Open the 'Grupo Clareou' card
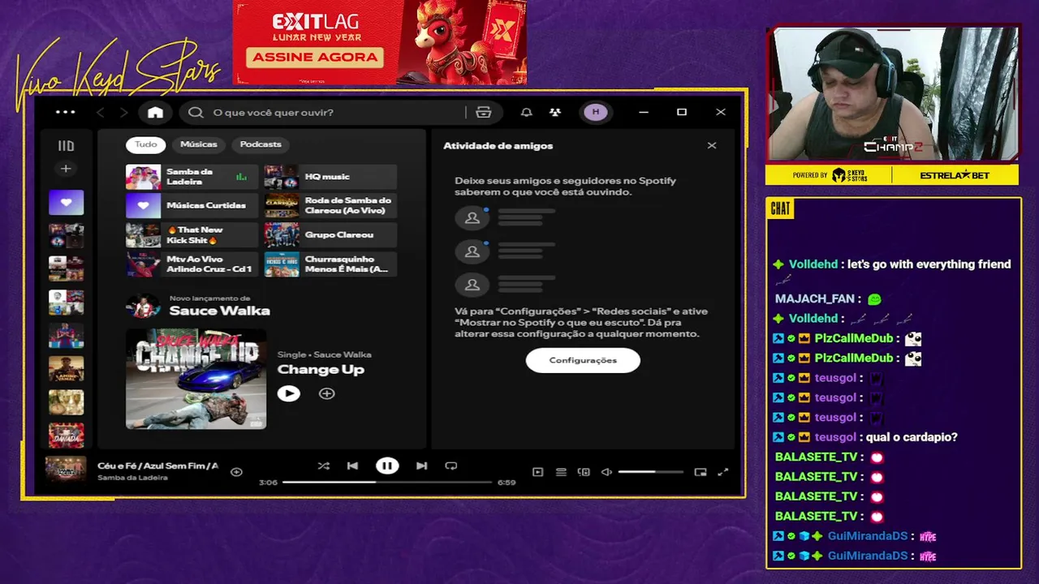The width and height of the screenshot is (1039, 584). [x=330, y=235]
